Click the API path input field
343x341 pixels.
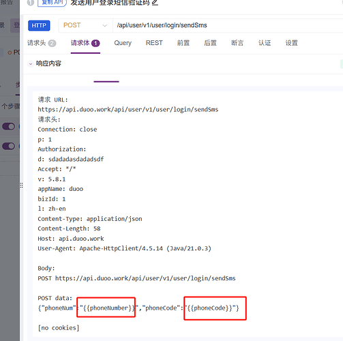tap(228, 25)
